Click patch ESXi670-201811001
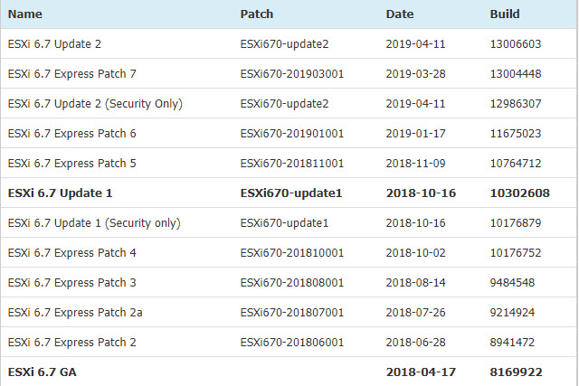Screen dimensions: 579x386 291,163
